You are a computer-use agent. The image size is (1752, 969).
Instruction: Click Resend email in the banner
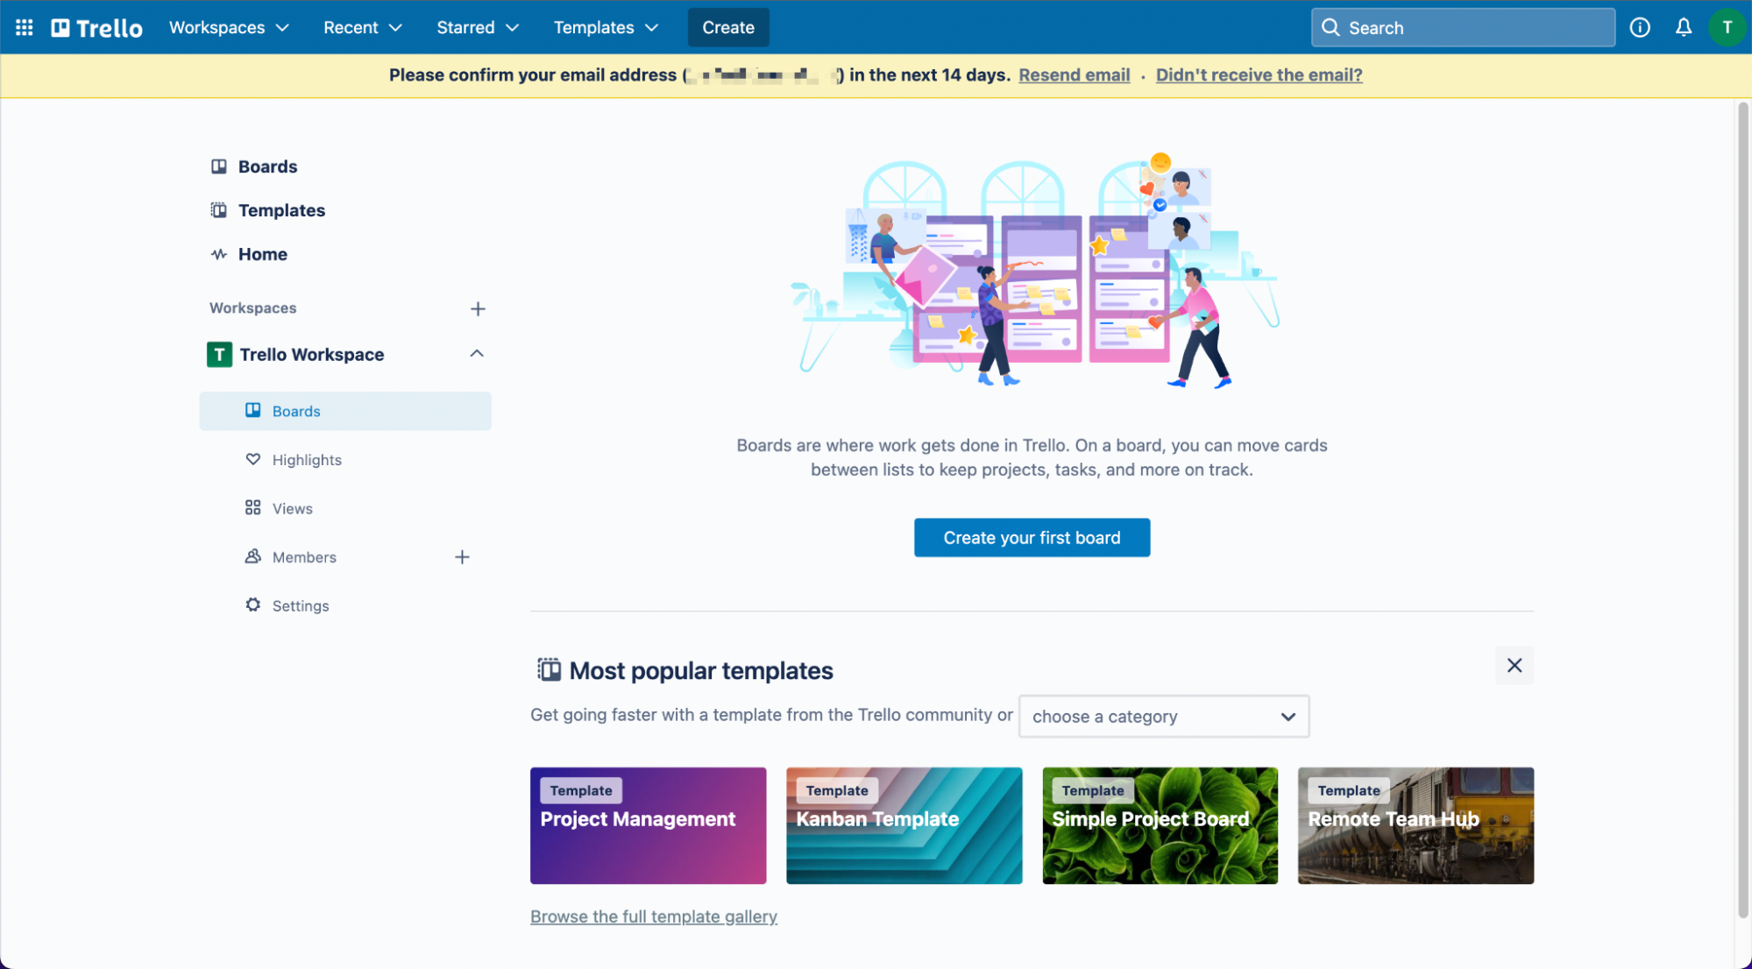coord(1074,75)
